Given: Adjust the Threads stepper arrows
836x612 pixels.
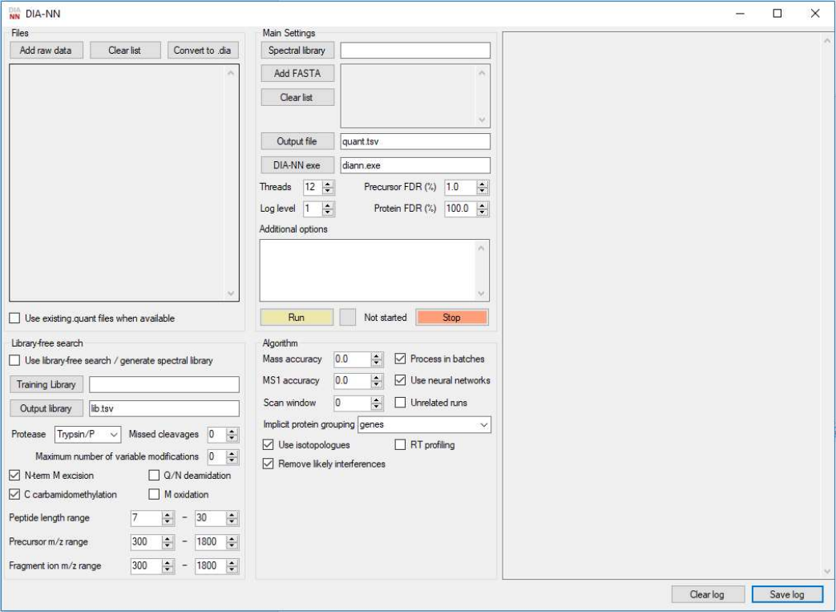Looking at the screenshot, I should click(x=329, y=187).
